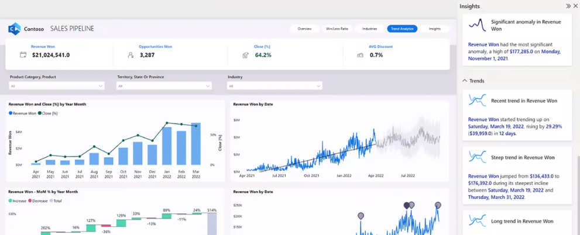Select the Industries page button
The height and width of the screenshot is (235, 580).
[x=369, y=29]
